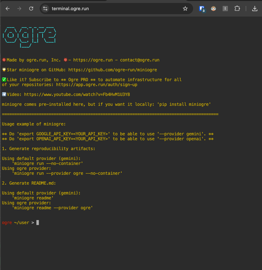The image size is (262, 270).
Task: Open the Extensions puzzle-piece menu
Action: coord(237,9)
